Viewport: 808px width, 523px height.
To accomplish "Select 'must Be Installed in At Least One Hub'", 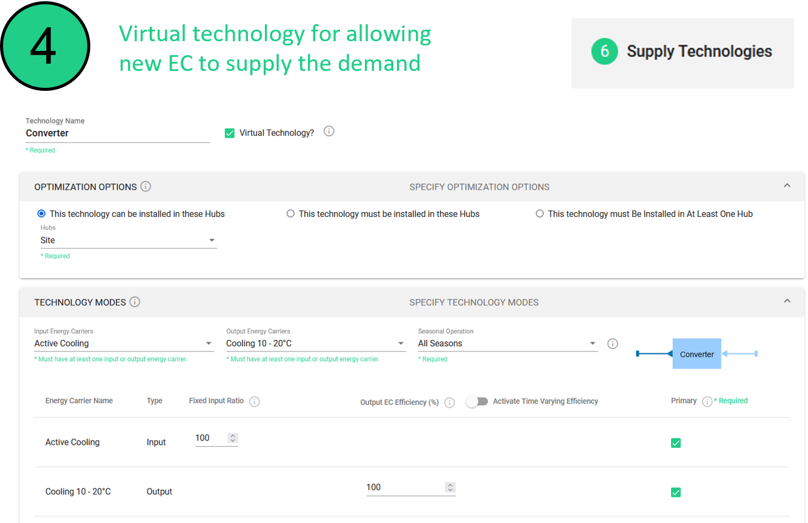I will [x=539, y=214].
